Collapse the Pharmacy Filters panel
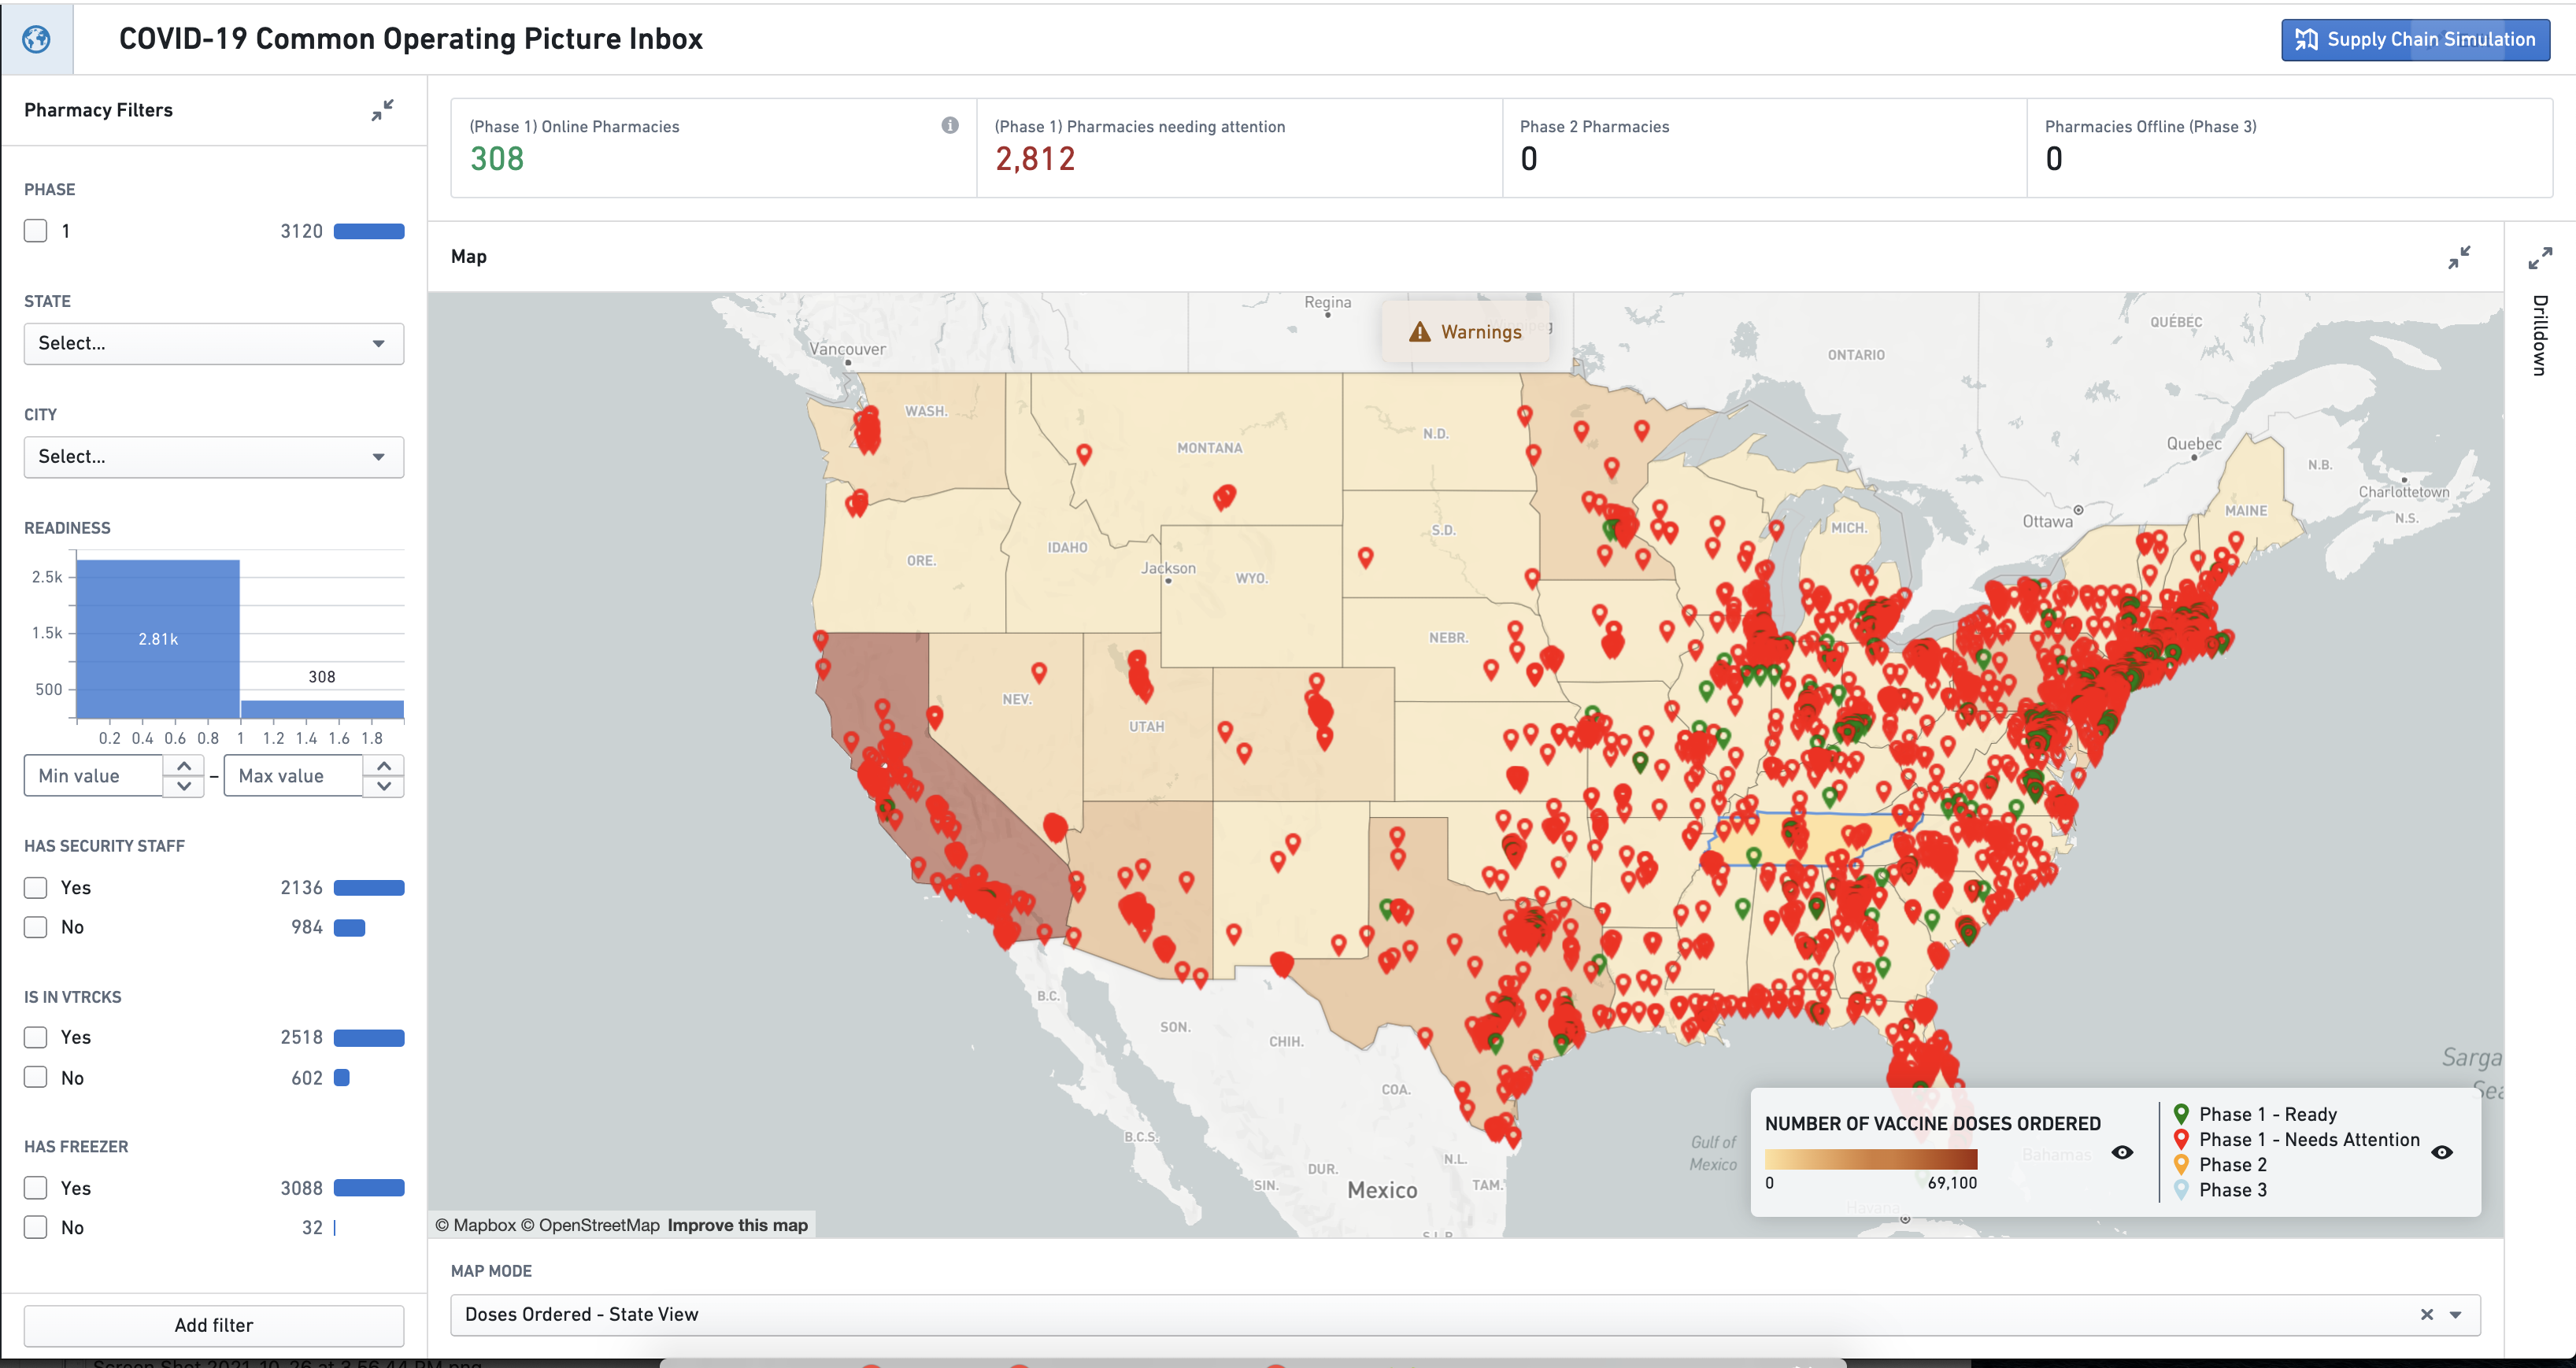This screenshot has width=2576, height=1368. (x=382, y=110)
